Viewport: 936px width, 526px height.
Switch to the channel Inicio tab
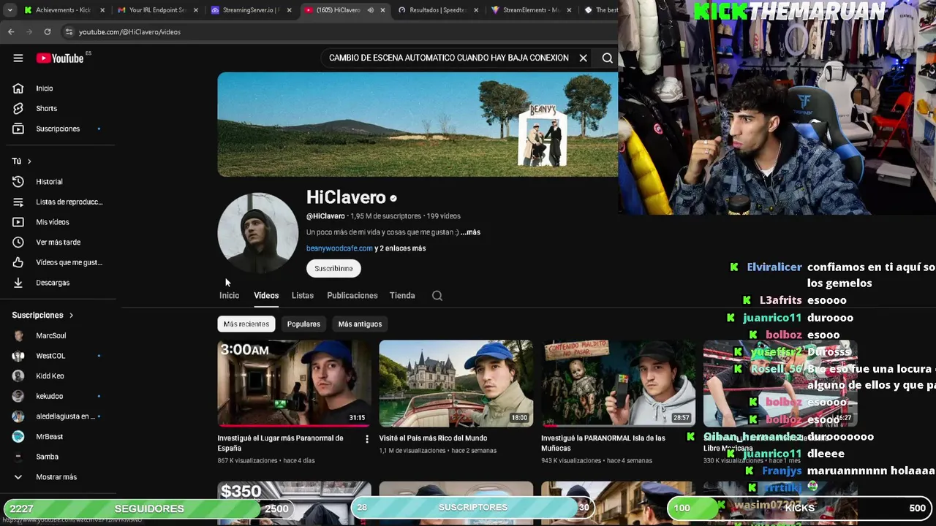coord(229,295)
